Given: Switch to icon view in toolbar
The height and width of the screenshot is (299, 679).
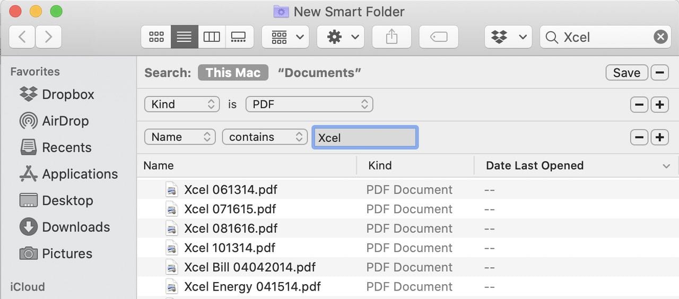Looking at the screenshot, I should [156, 37].
